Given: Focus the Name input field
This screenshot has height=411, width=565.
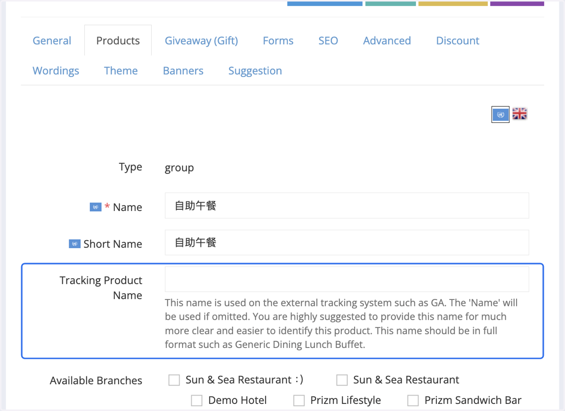Looking at the screenshot, I should (347, 205).
